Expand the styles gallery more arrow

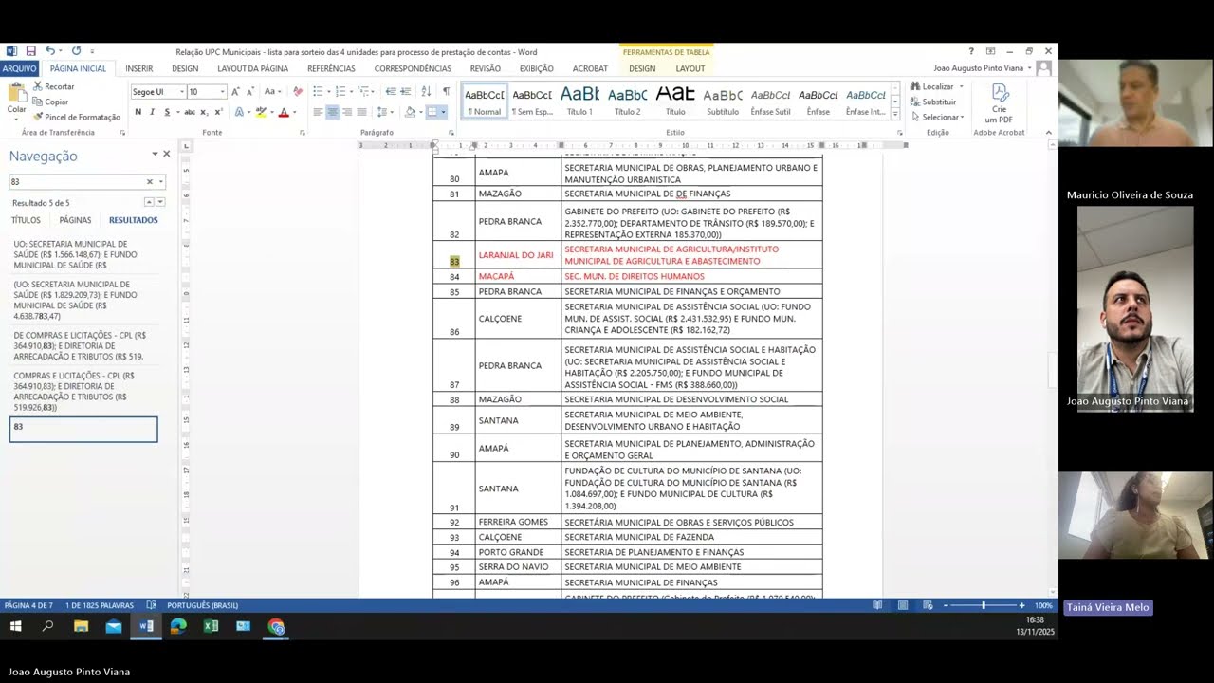895,113
